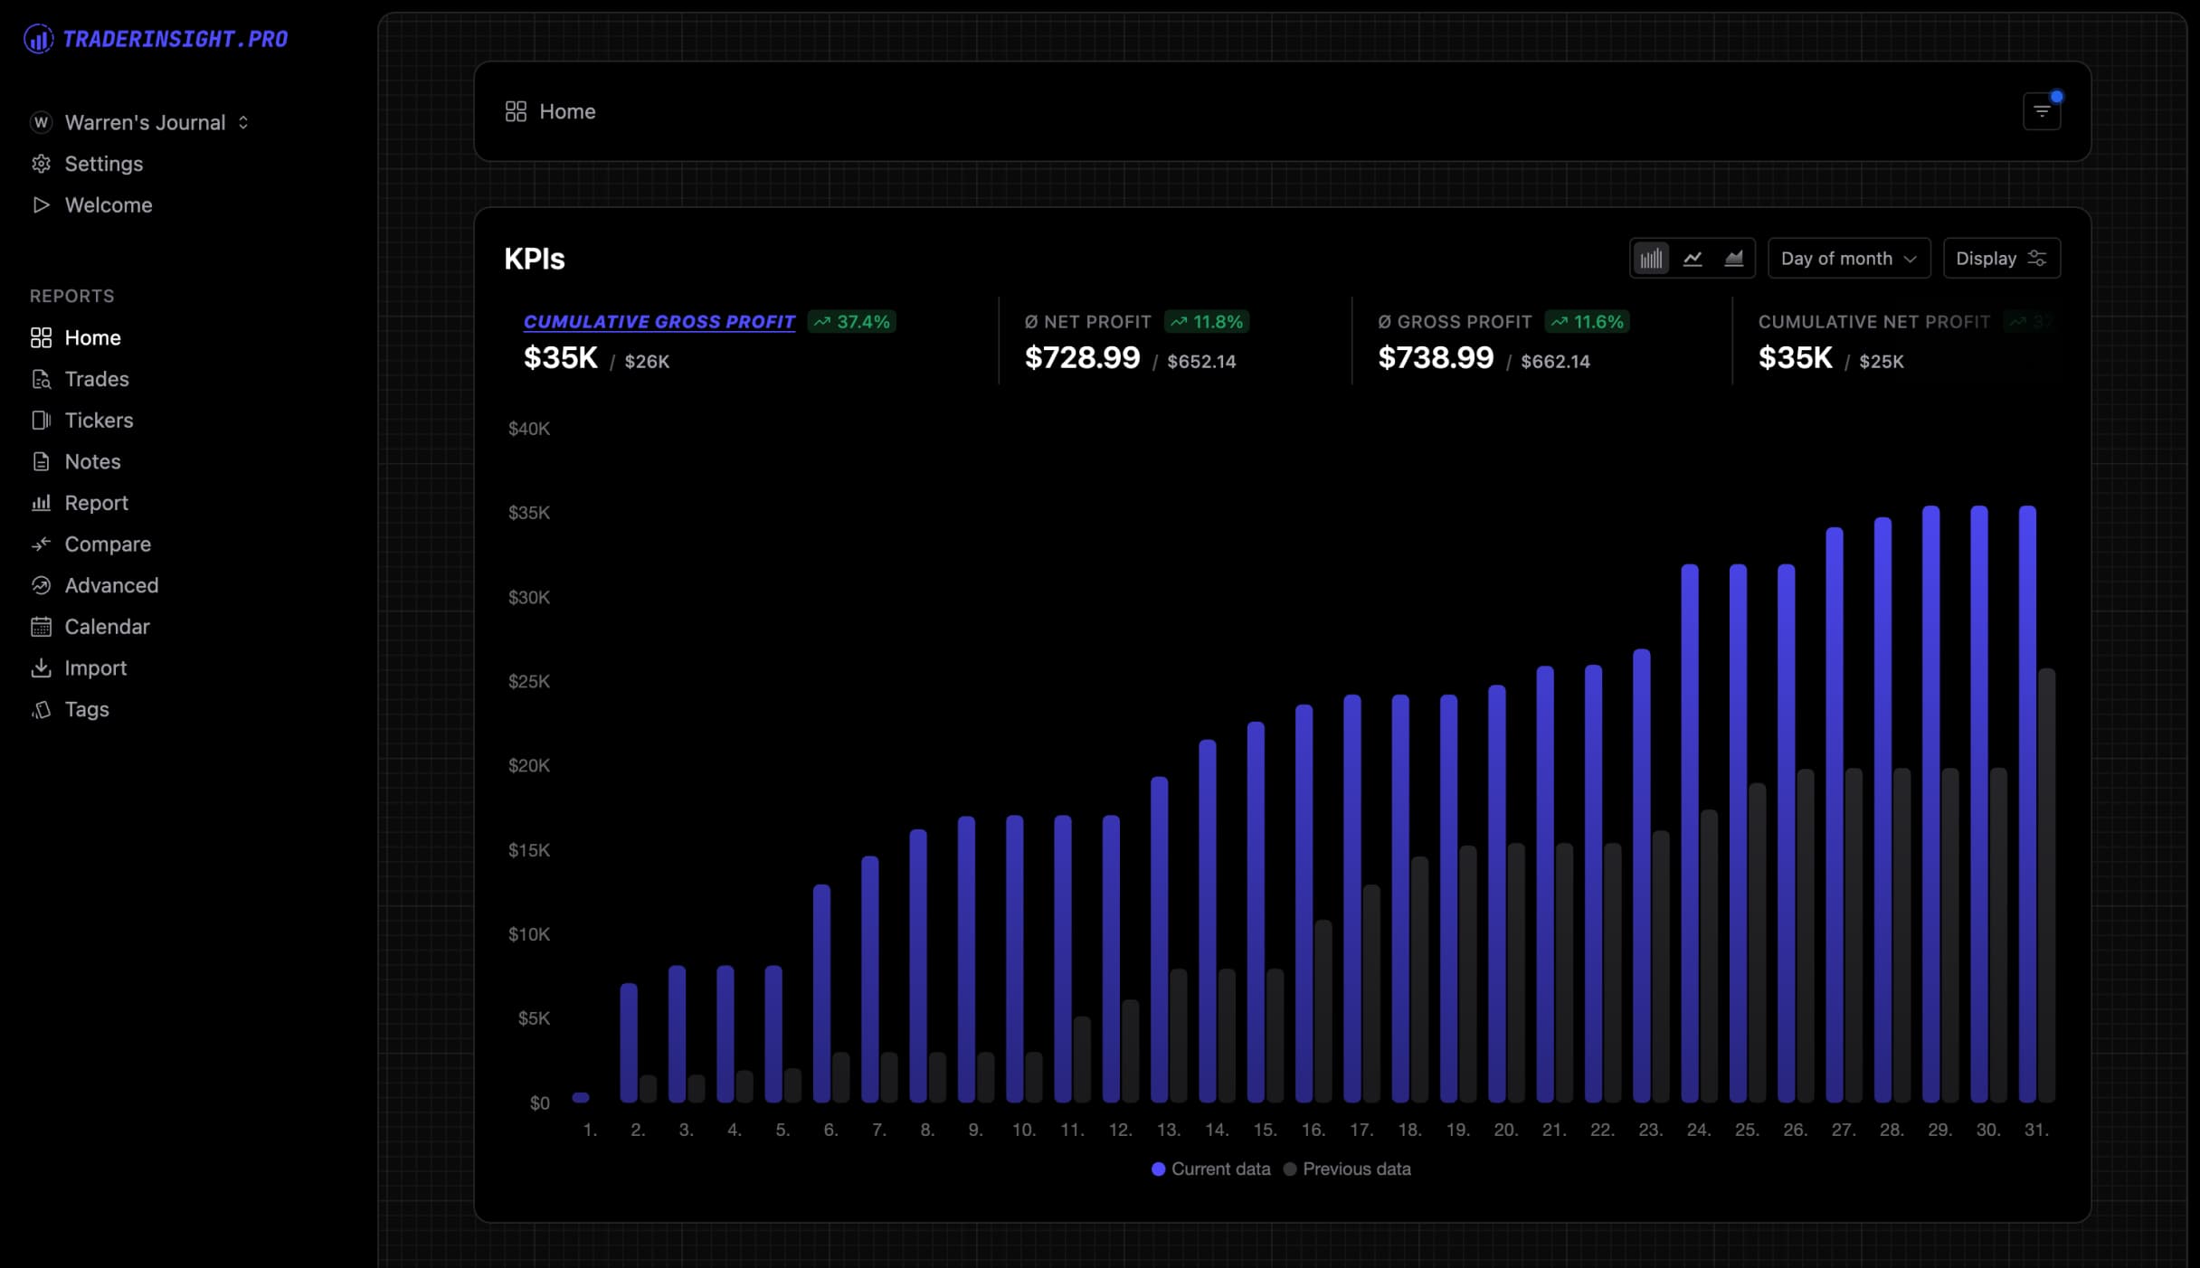Click the day 24 current data bar
The height and width of the screenshot is (1268, 2200).
pyautogui.click(x=1689, y=832)
